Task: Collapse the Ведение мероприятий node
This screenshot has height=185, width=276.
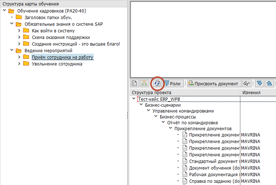Action: tap(12, 50)
